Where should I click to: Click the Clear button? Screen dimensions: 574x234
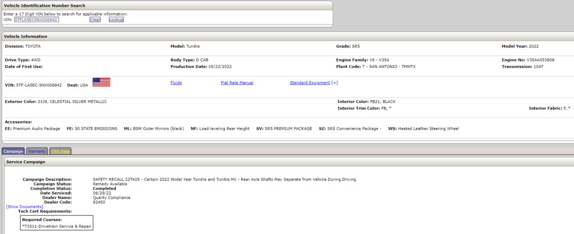95,20
